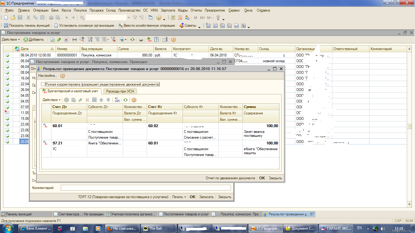Image resolution: width=415 pixels, height=233 pixels.
Task: Click the Firefox icon in Windows taskbar
Action: click(x=109, y=228)
